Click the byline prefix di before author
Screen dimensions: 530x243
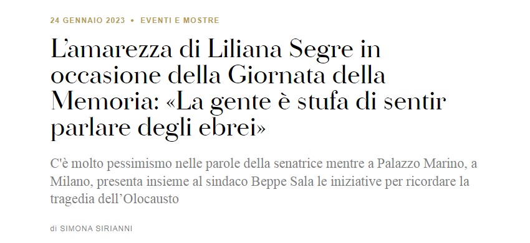point(54,229)
